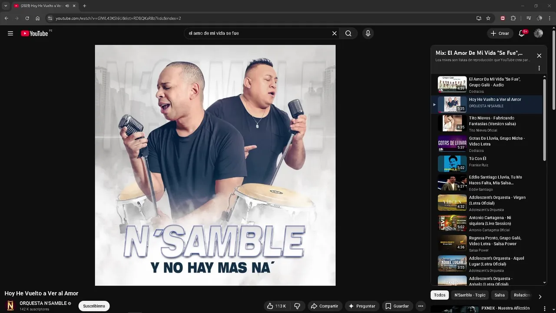
Task: Click the video player album artwork
Action: 215,165
